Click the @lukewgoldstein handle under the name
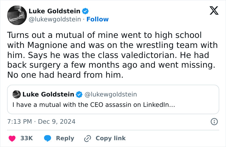 pyautogui.click(x=55, y=19)
